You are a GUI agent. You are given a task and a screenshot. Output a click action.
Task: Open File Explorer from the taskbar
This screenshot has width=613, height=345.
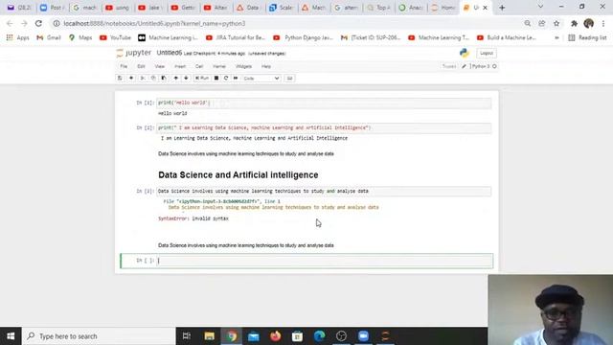click(209, 336)
